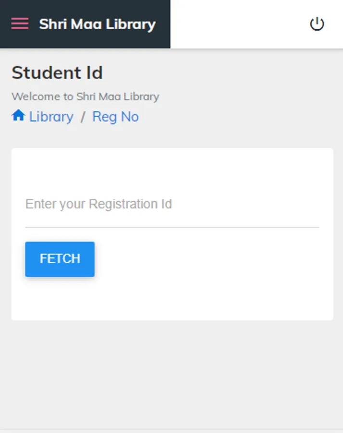Click the bottom horizontal scrollbar
The height and width of the screenshot is (433, 343).
point(171,430)
